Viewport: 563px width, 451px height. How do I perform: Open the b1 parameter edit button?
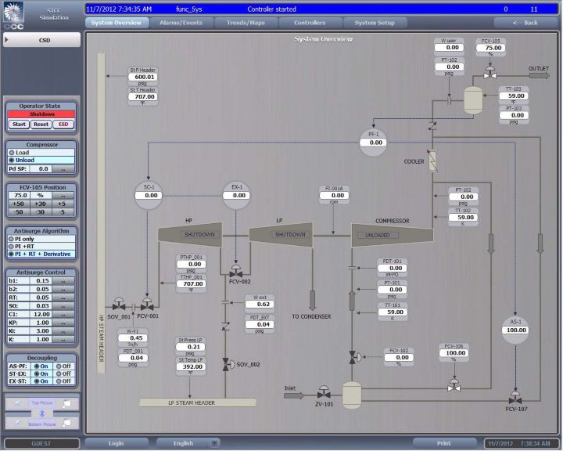(63, 280)
